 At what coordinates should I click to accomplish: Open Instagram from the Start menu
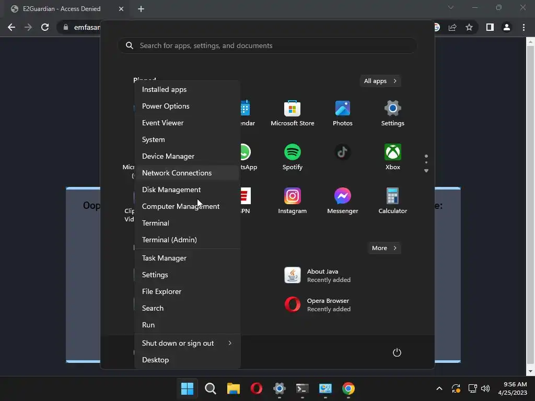click(293, 201)
